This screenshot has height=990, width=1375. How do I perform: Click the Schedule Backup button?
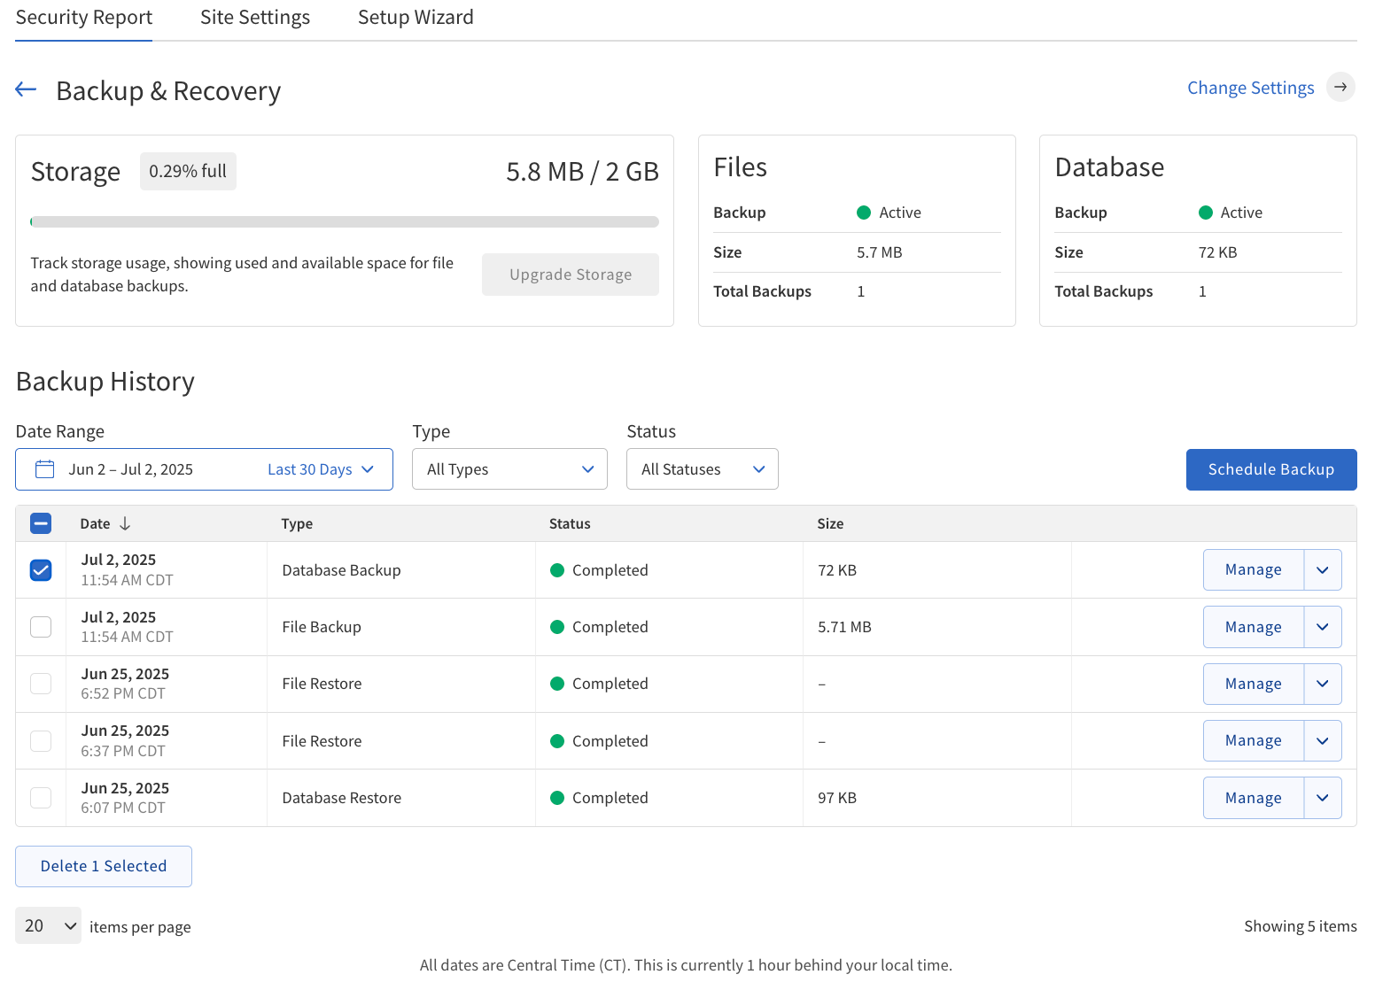[x=1271, y=469]
